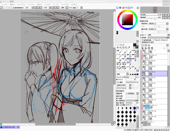Select the クレヨン crayon brush
The height and width of the screenshot is (131, 170).
tap(129, 68)
